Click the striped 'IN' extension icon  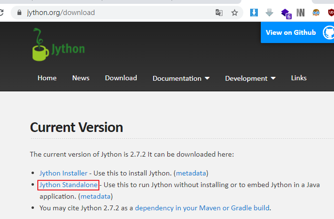(301, 13)
